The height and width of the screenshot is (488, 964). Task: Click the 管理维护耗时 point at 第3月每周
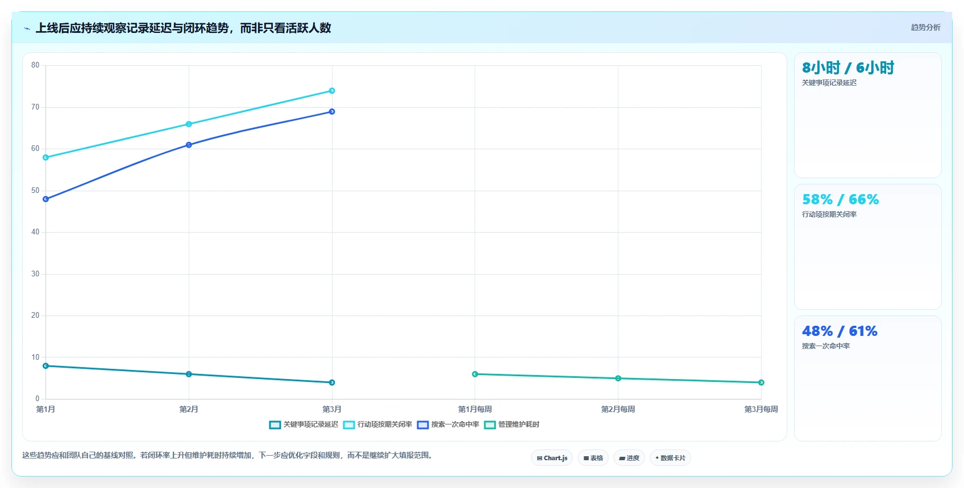761,382
